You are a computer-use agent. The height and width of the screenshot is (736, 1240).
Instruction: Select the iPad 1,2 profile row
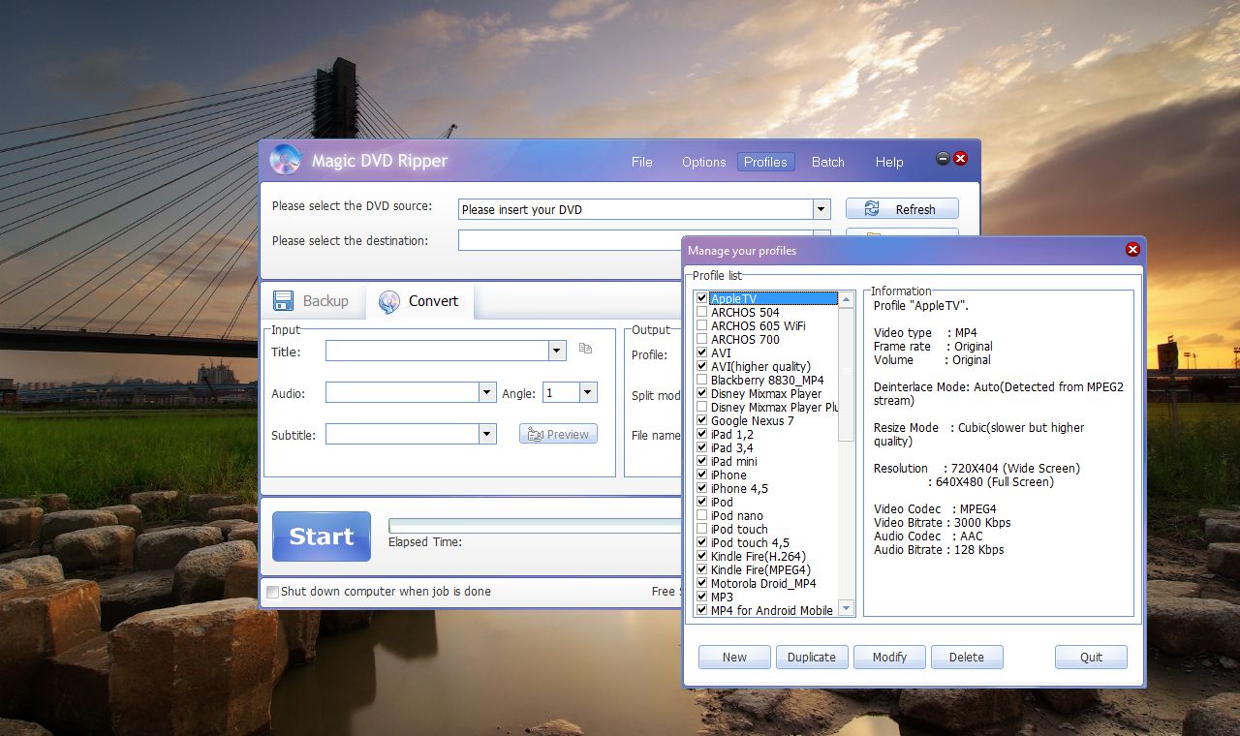point(732,435)
